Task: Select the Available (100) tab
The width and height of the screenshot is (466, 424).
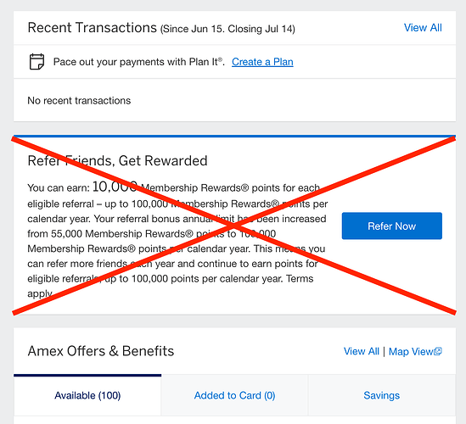Action: pyautogui.click(x=87, y=395)
